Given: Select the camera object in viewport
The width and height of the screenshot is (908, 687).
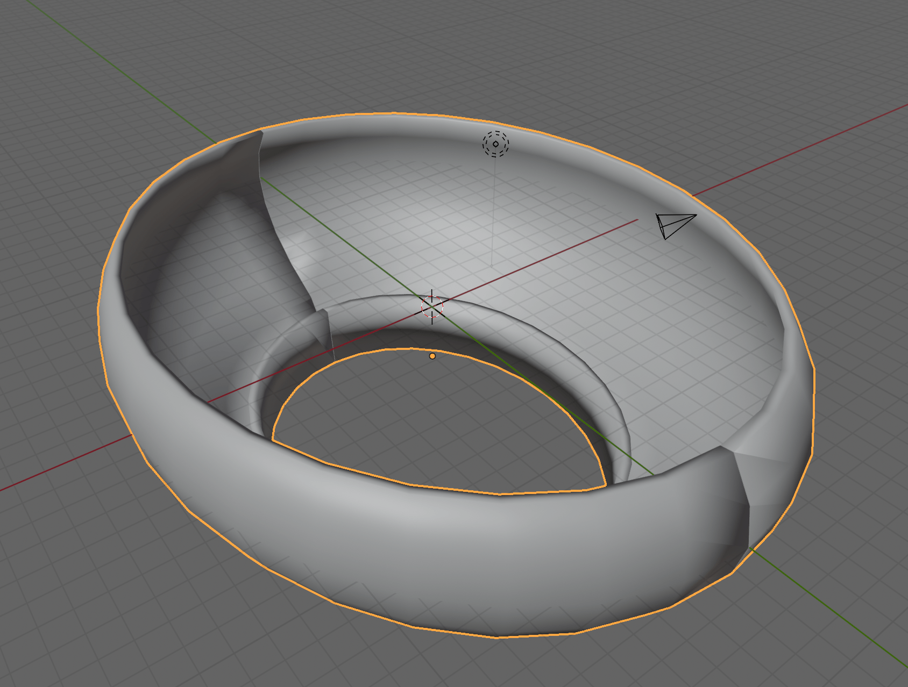Looking at the screenshot, I should (x=676, y=226).
